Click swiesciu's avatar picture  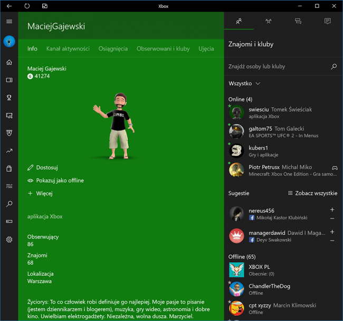(236, 113)
